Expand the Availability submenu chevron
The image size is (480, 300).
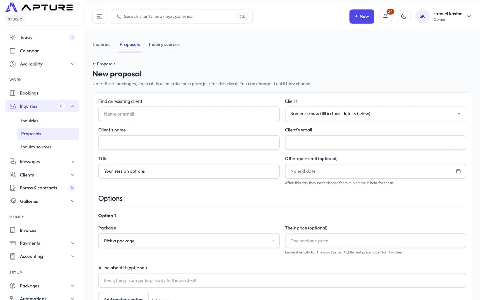tap(73, 64)
